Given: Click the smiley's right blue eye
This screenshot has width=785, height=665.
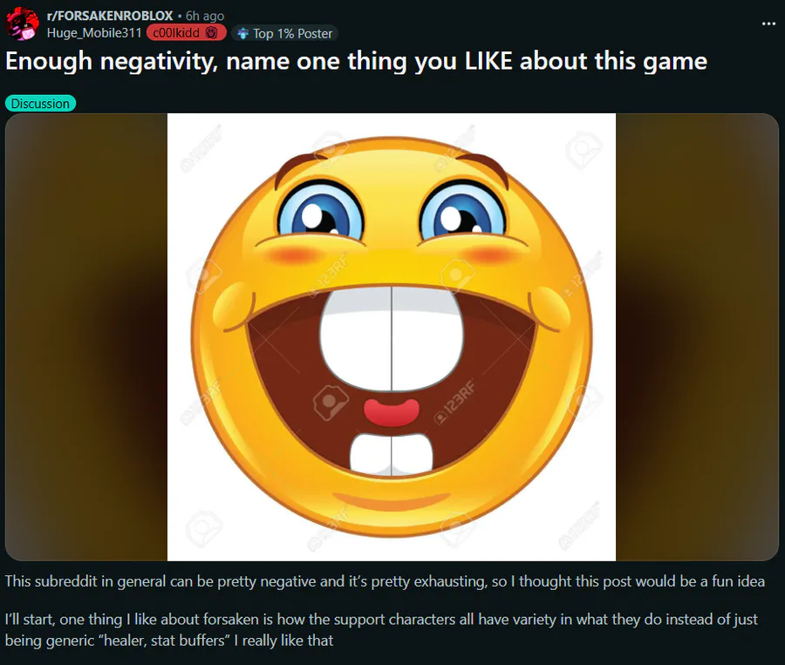Looking at the screenshot, I should [462, 213].
